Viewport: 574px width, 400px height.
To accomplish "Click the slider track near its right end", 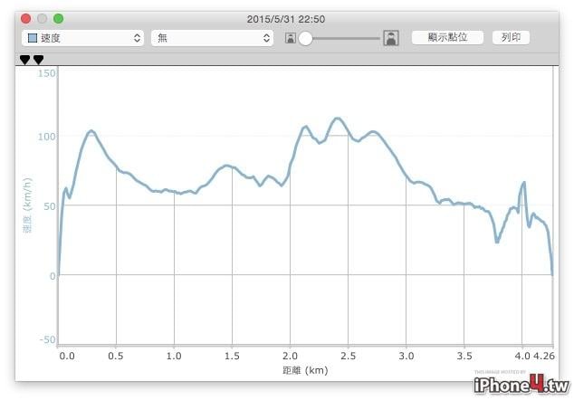I will (373, 38).
